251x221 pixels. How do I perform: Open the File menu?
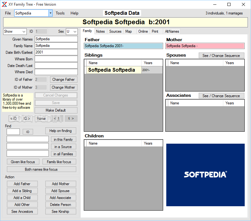point(8,13)
